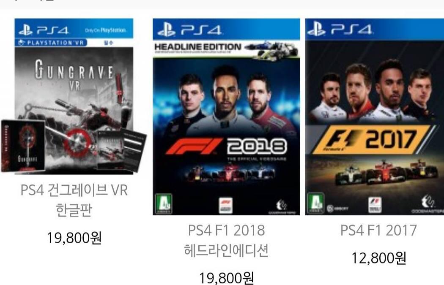The width and height of the screenshot is (444, 285).
Task: Click the Codemasters logo on the F1 2018 cover
Action: 282,207
